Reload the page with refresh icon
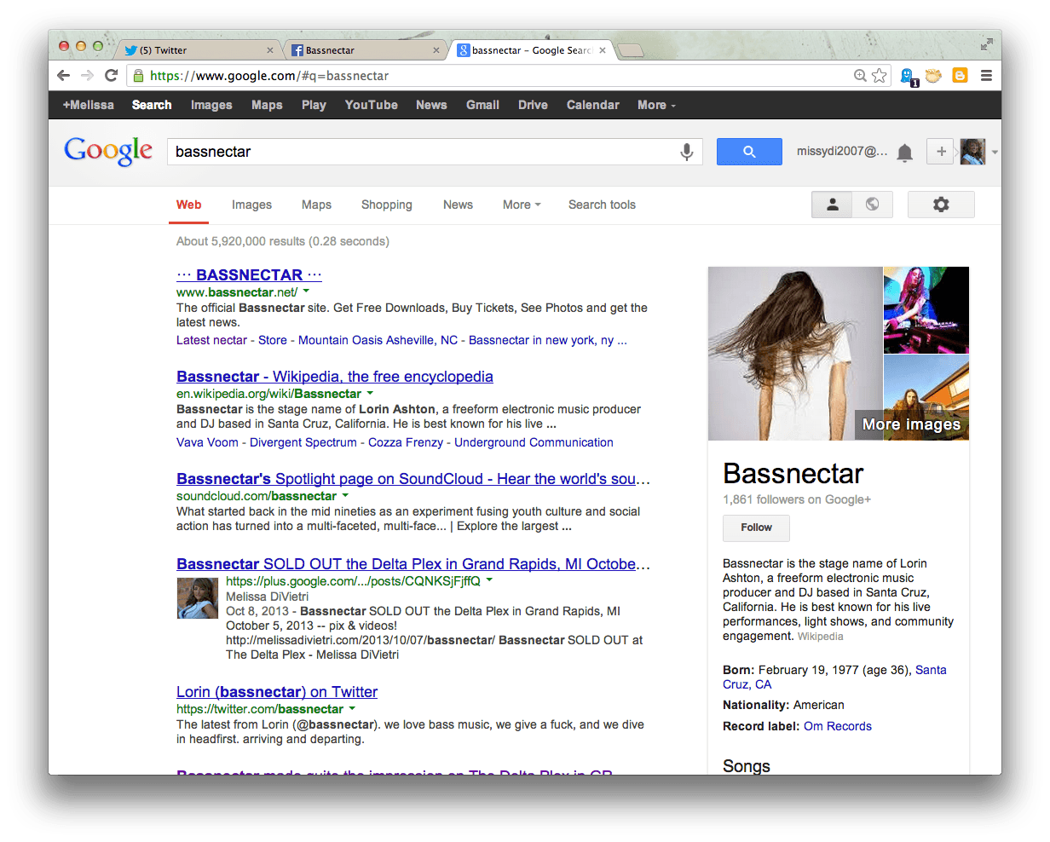Image resolution: width=1050 pixels, height=842 pixels. coord(111,76)
